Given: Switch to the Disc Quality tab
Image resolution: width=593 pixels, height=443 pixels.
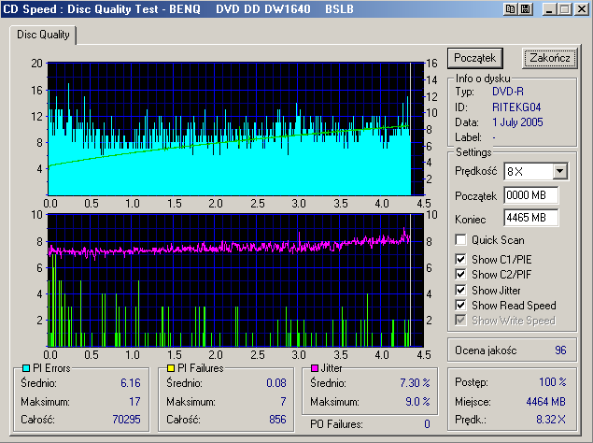Looking at the screenshot, I should (43, 35).
